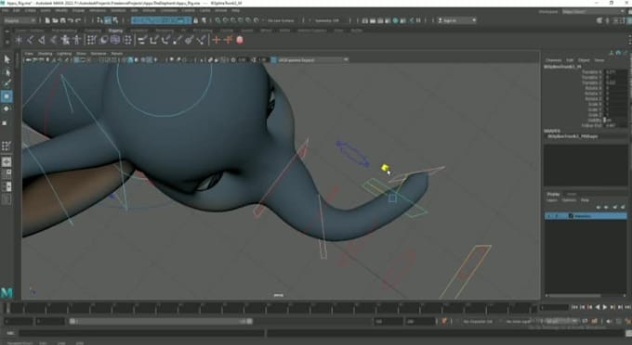The width and height of the screenshot is (632, 345).
Task: Open the No Anim Layer dropdown
Action: pos(520,321)
